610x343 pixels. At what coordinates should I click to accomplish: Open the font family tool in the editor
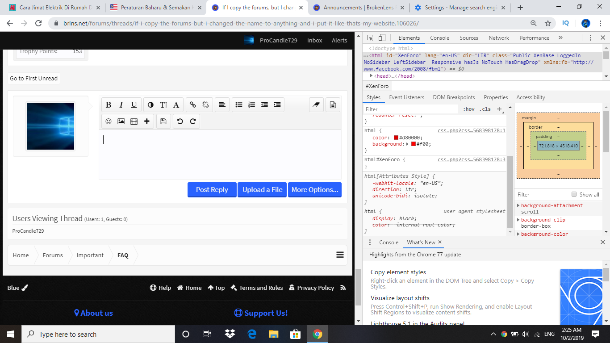pyautogui.click(x=176, y=105)
